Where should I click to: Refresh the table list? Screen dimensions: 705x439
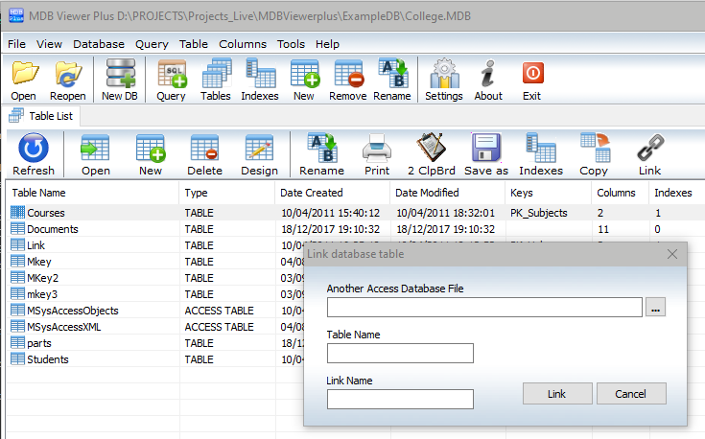tap(34, 154)
